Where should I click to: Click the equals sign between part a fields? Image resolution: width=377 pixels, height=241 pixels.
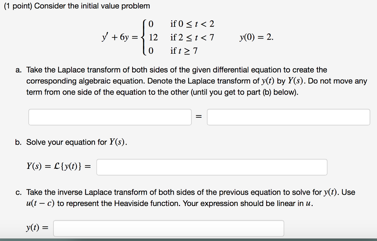click(198, 117)
